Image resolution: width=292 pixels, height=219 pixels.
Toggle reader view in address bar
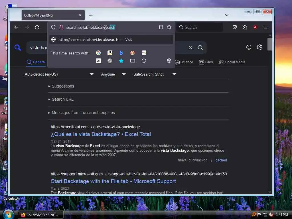[161, 27]
